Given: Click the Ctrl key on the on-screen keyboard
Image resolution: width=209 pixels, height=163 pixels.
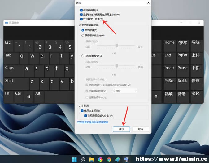Looking at the screenshot, I should 19,97.
